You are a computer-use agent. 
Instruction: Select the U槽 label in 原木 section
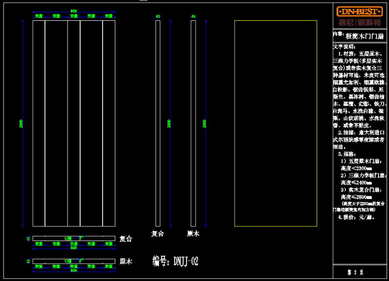click(68, 261)
